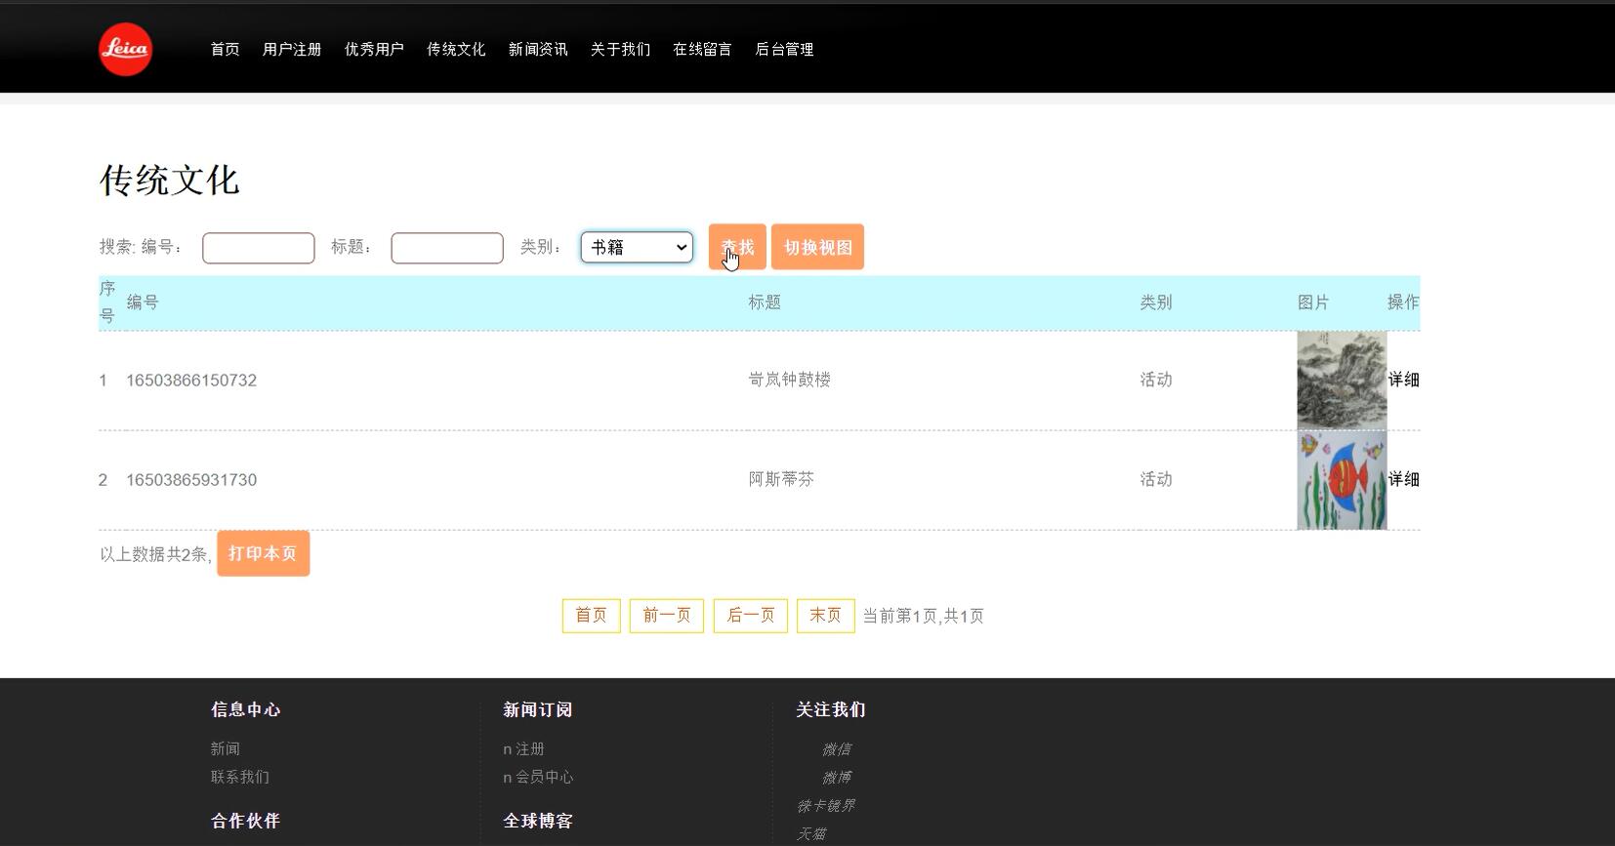Click the 查找 search button
This screenshot has width=1615, height=846.
737,247
